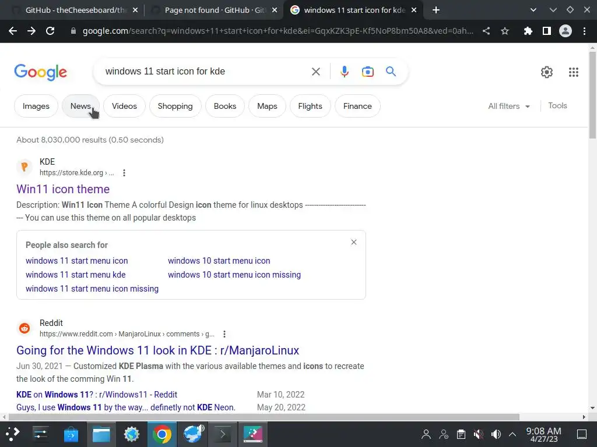Screen dimensions: 597x447
Task: Switch to the Images filter
Action: (x=36, y=106)
